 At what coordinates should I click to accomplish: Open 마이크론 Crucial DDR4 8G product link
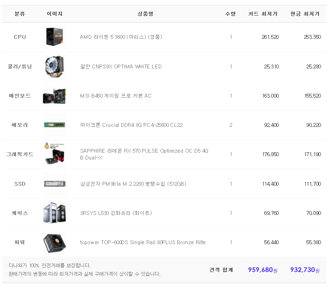coord(131,125)
